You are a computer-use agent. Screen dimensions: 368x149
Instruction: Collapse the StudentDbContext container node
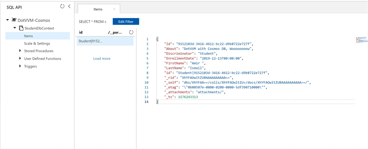point(15,28)
